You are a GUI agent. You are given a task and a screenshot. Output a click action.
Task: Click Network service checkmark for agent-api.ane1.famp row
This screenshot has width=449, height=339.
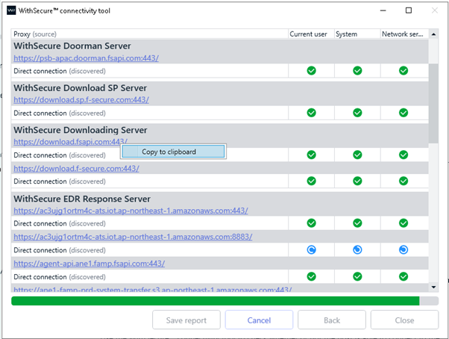[404, 276]
